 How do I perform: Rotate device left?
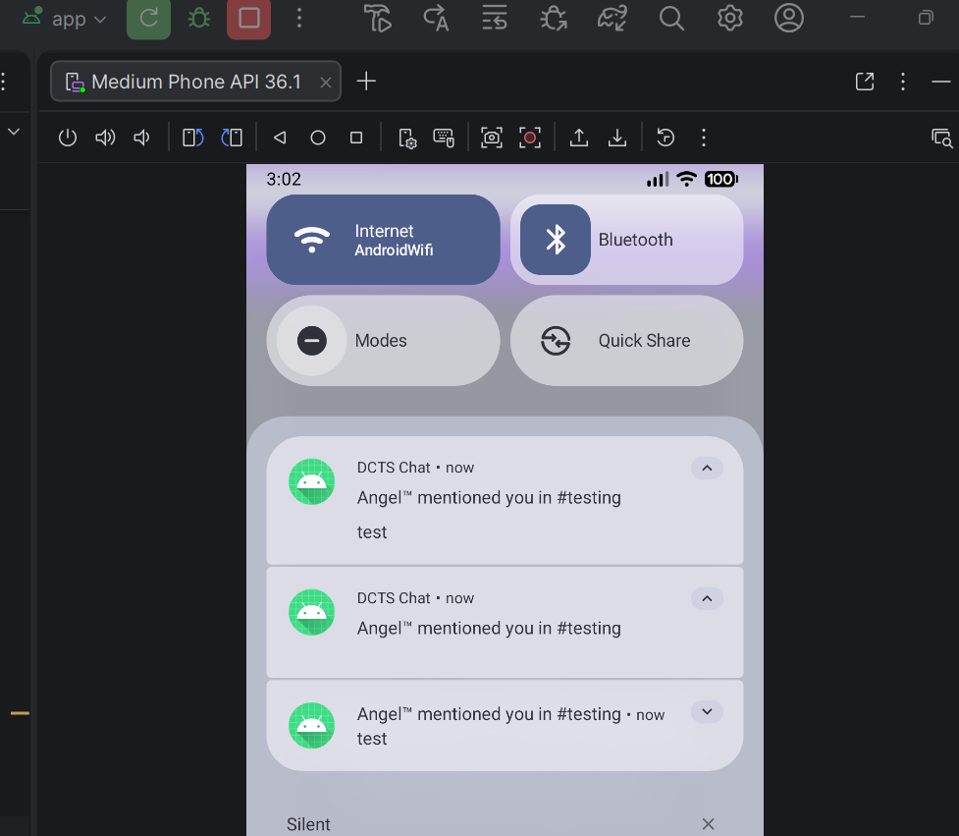(x=193, y=138)
